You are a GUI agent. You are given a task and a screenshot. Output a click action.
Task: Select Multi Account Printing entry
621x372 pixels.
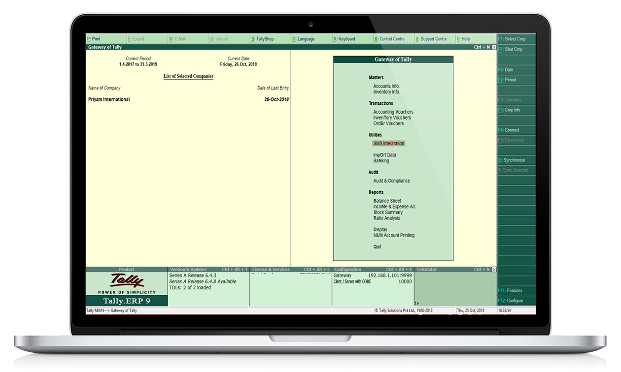click(394, 236)
